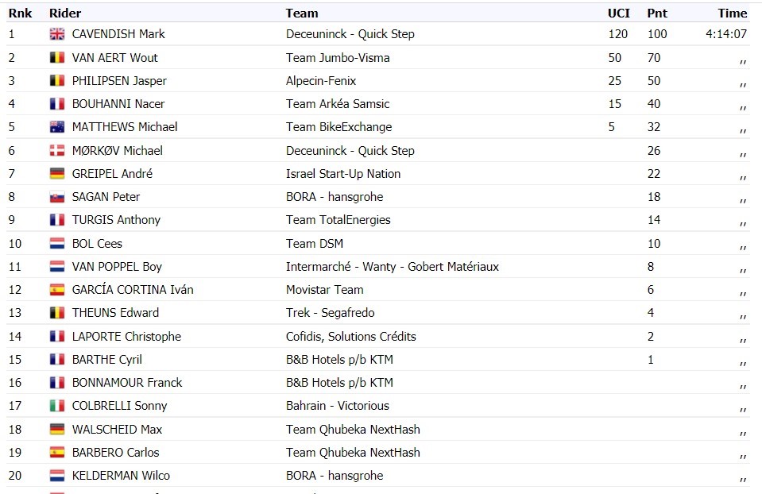Open Intermarché - Wanty - Gobert Matériaux team
The width and height of the screenshot is (762, 494).
[393, 267]
